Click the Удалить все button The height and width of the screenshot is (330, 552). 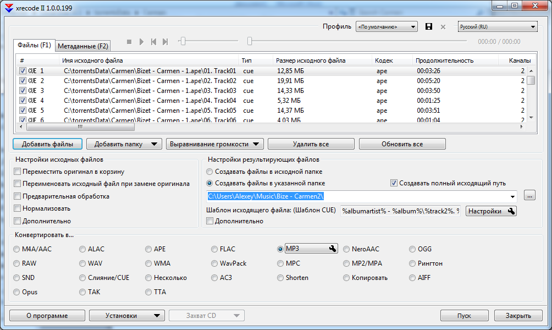311,144
